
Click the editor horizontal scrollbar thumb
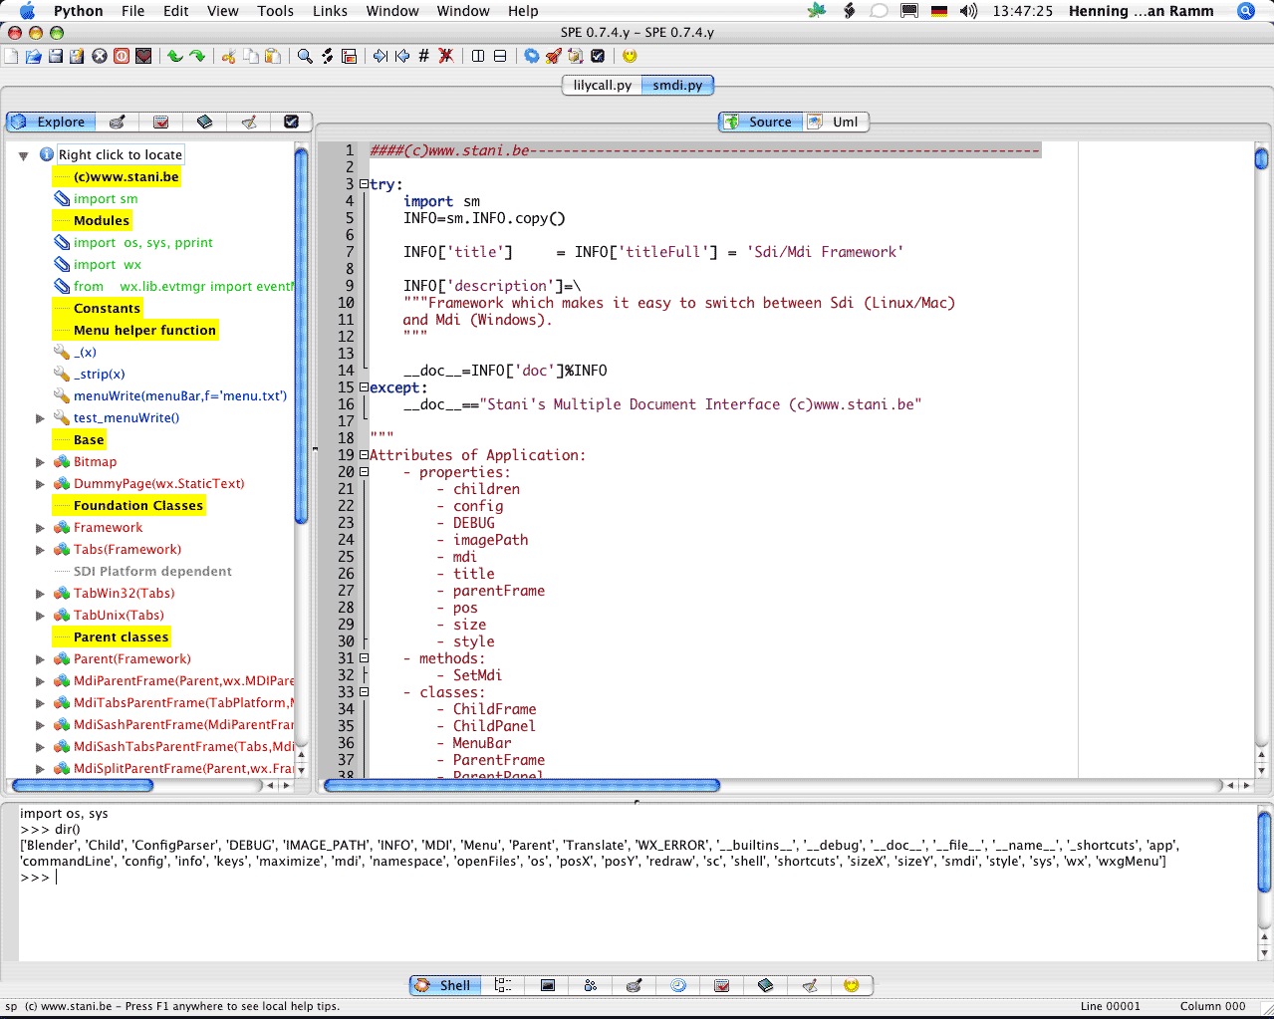click(x=522, y=785)
